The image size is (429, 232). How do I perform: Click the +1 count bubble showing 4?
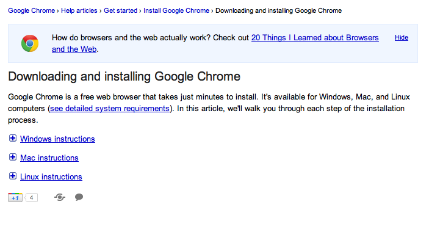[32, 198]
